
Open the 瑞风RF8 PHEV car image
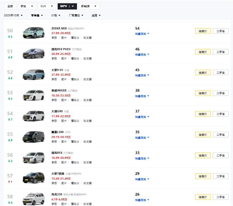(33, 53)
